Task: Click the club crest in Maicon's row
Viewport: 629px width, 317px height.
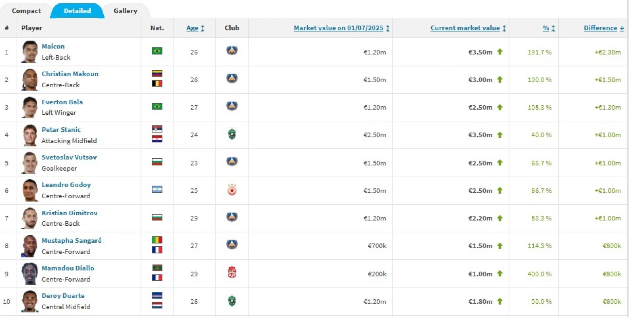Action: [x=232, y=51]
